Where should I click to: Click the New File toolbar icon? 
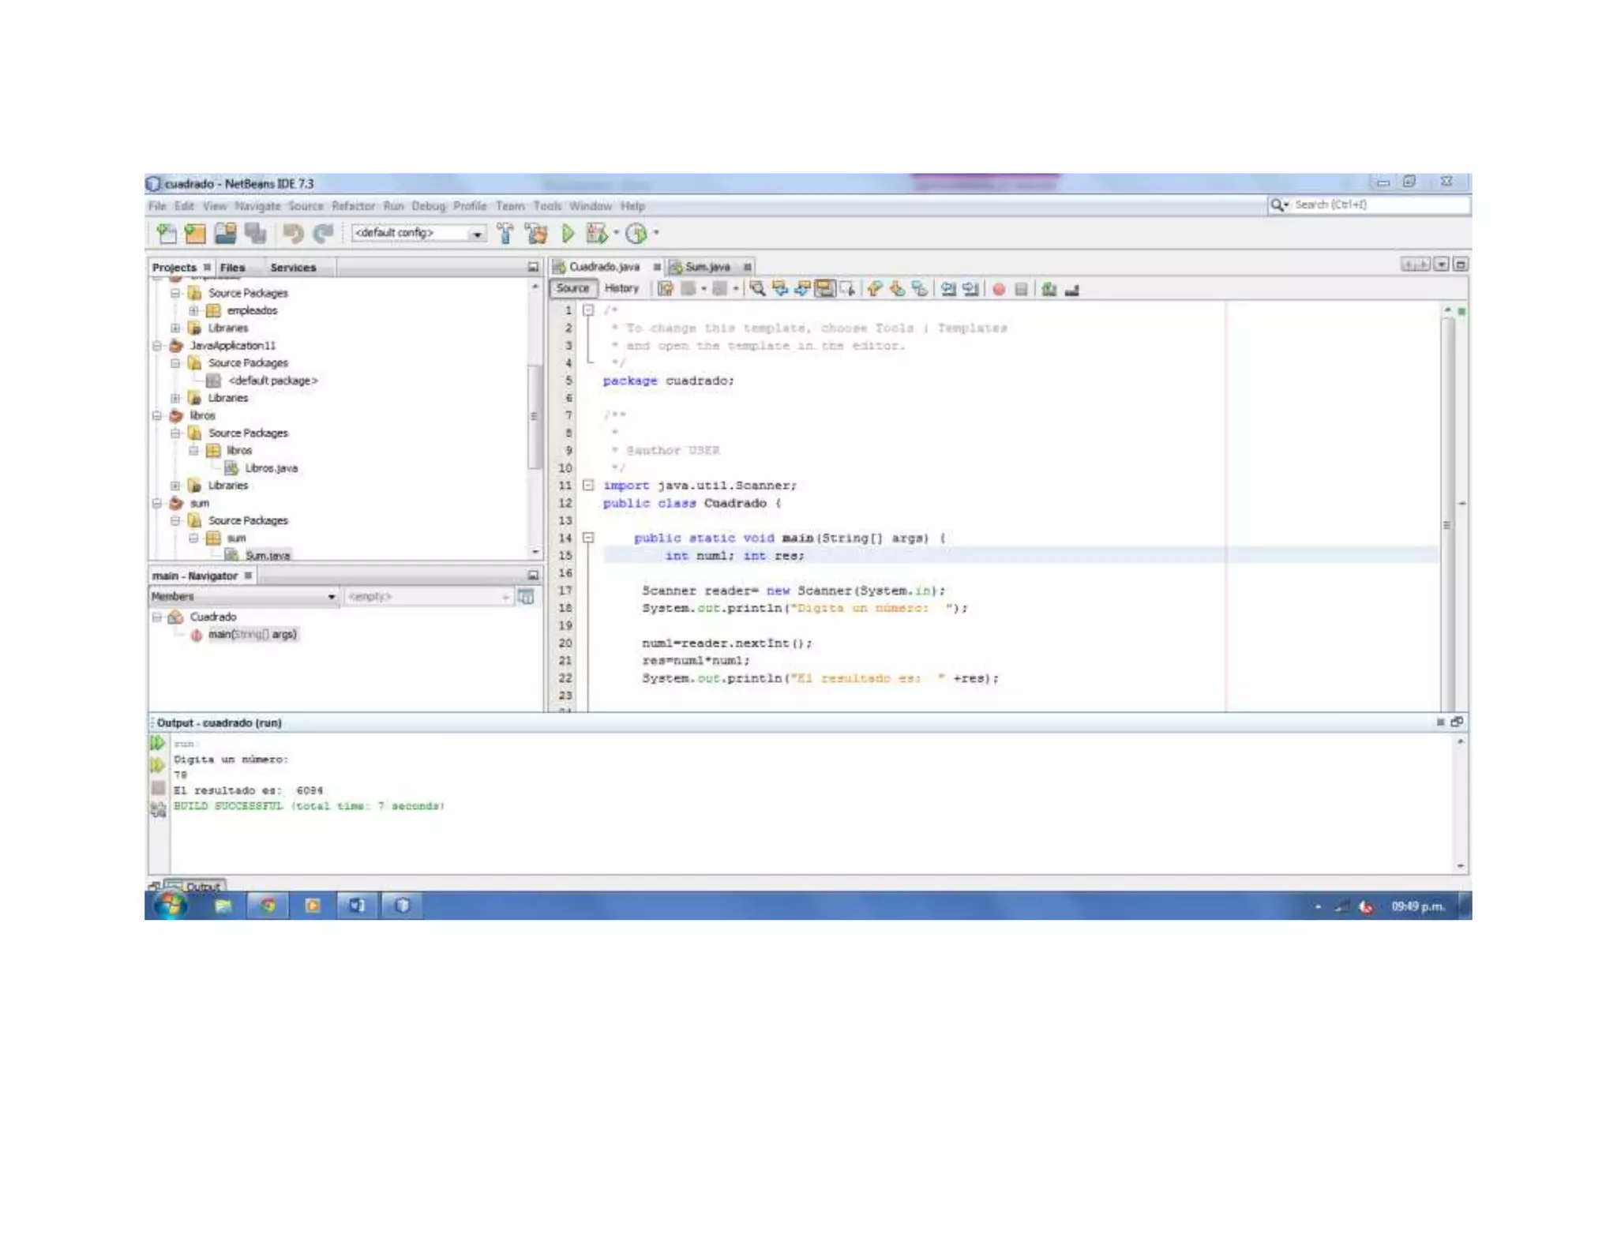click(167, 234)
